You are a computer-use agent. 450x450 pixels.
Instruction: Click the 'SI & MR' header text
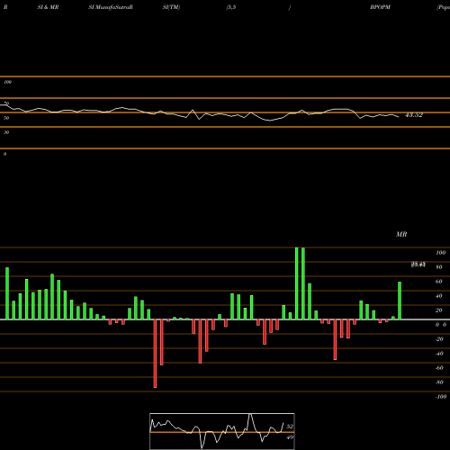coord(48,7)
